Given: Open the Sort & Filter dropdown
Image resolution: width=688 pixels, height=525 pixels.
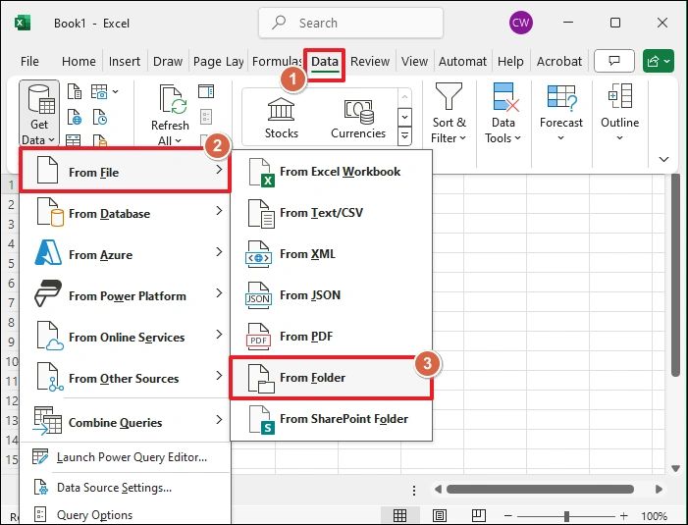Looking at the screenshot, I should tap(449, 113).
